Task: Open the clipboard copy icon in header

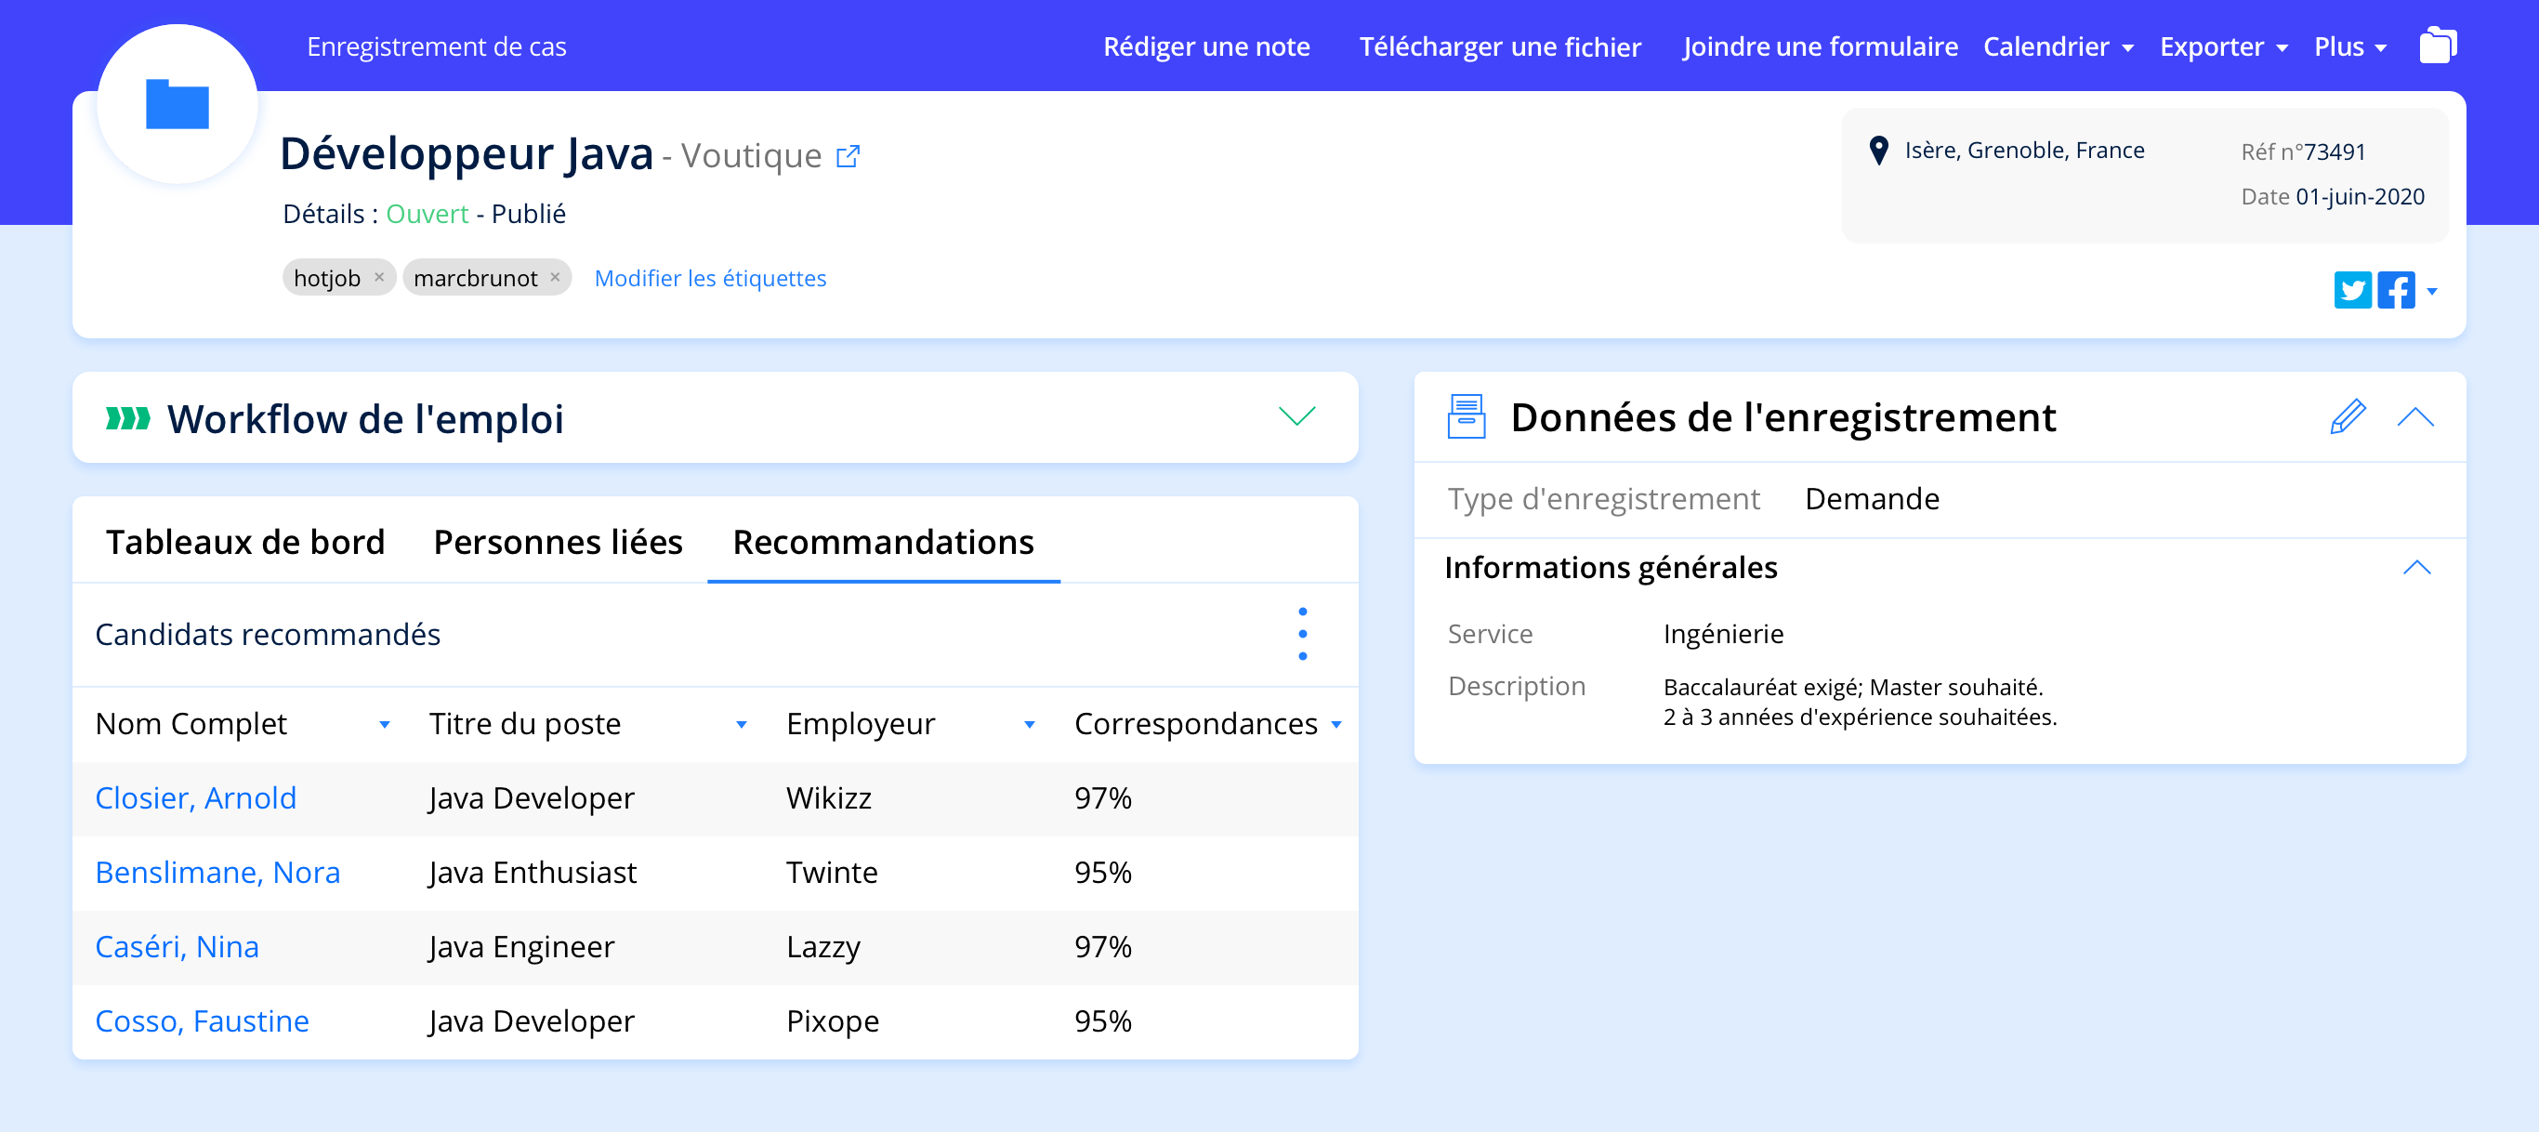Action: (2437, 46)
